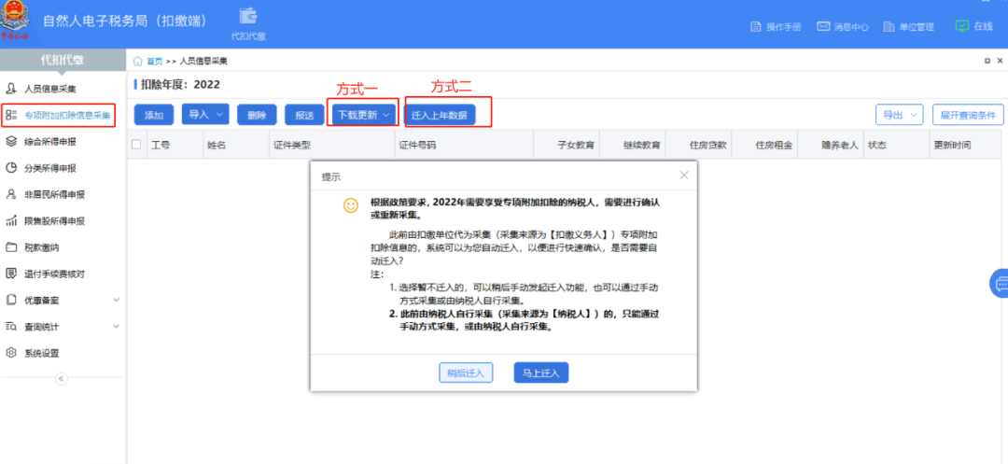This screenshot has width=1008, height=464.
Task: Open the 导入 dropdown arrow
Action: pyautogui.click(x=220, y=115)
